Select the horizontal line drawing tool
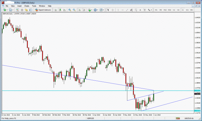 click(x=122, y=10)
